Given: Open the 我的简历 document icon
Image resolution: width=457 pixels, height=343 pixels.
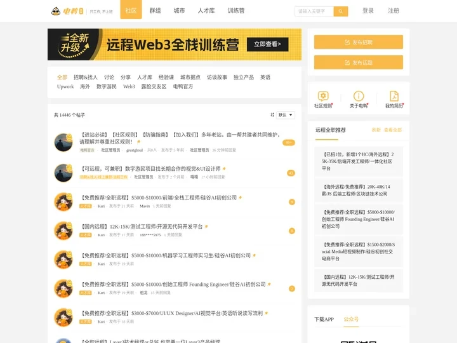Looking at the screenshot, I should coord(394,96).
